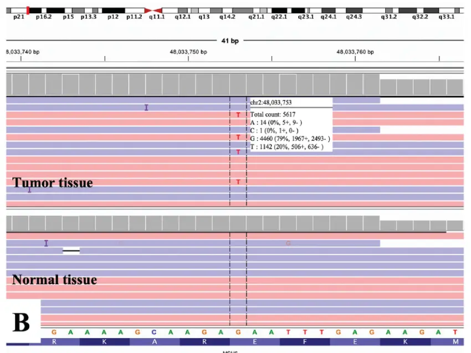Click the blue C in the reference sequence
Screen dimensions: 471x353
click(154, 332)
